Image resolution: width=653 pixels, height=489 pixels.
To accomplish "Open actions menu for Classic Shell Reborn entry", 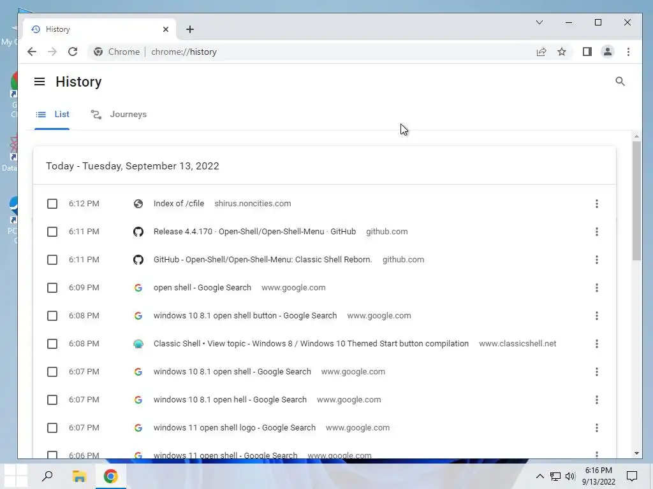I will pyautogui.click(x=597, y=260).
